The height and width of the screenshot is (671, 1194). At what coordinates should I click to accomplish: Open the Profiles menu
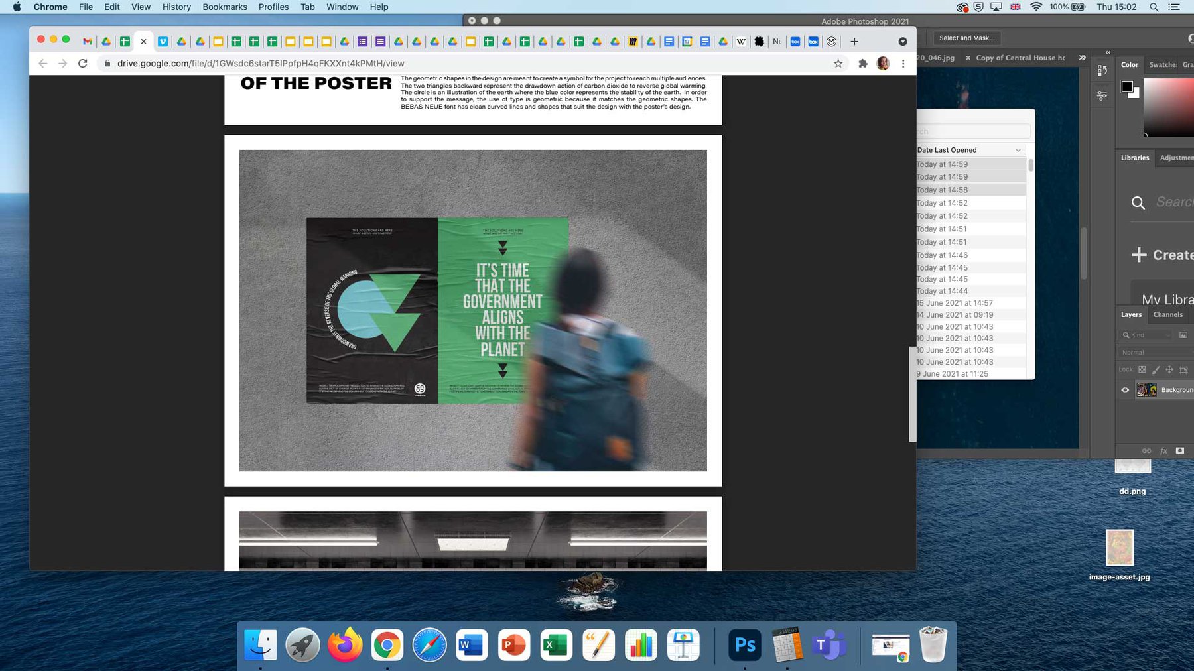(273, 7)
